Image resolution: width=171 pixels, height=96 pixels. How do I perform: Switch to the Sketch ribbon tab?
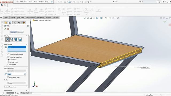click(x=6, y=18)
